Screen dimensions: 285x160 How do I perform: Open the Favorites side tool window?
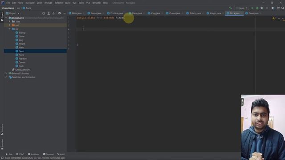click(x=2, y=144)
